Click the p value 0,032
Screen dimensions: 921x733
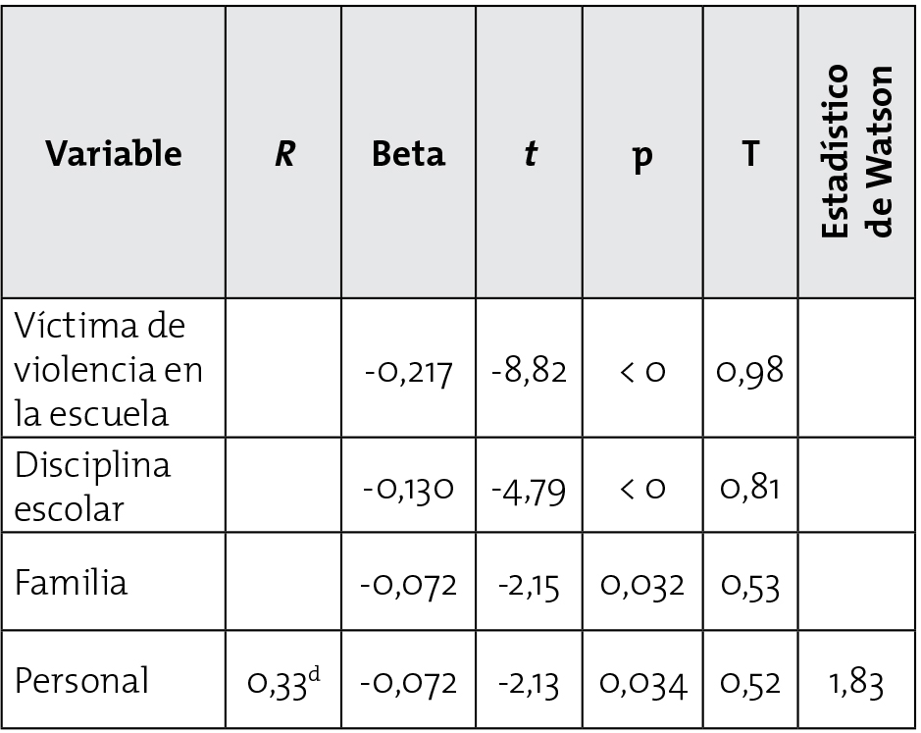coord(643,585)
